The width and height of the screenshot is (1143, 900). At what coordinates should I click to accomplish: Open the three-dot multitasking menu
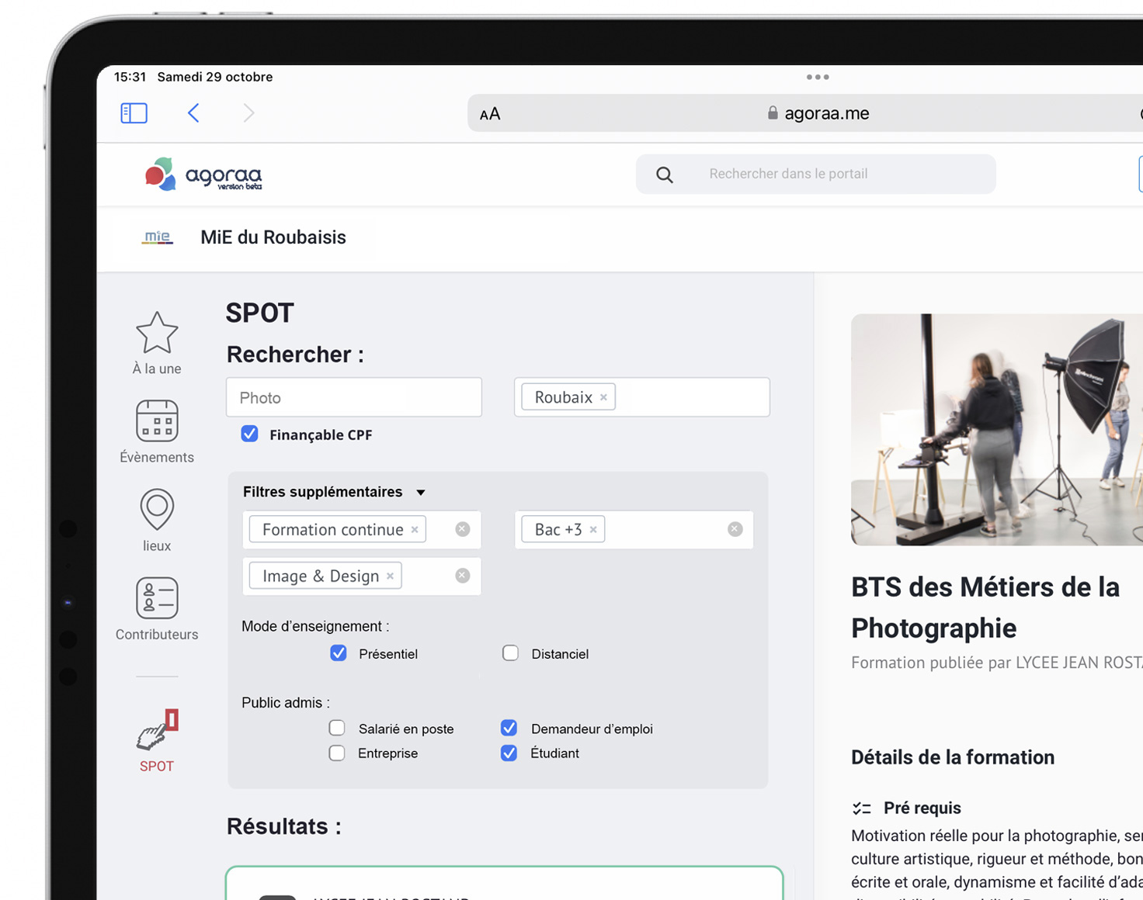coord(818,77)
